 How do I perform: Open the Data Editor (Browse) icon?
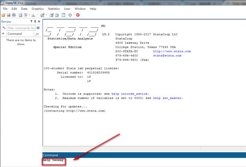[57, 15]
